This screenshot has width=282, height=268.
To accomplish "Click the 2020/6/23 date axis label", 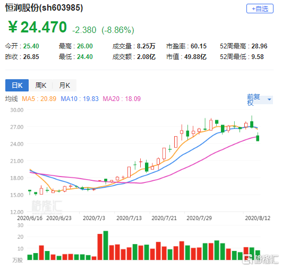I will click(x=59, y=218).
